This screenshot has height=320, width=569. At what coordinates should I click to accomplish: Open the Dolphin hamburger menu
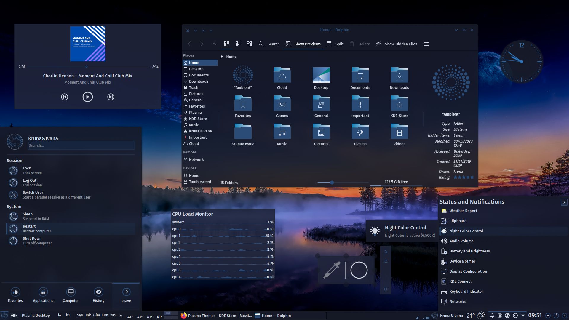tap(426, 44)
